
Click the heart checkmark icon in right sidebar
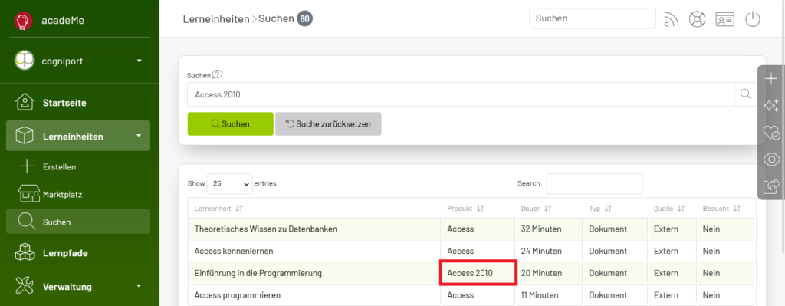click(x=771, y=133)
